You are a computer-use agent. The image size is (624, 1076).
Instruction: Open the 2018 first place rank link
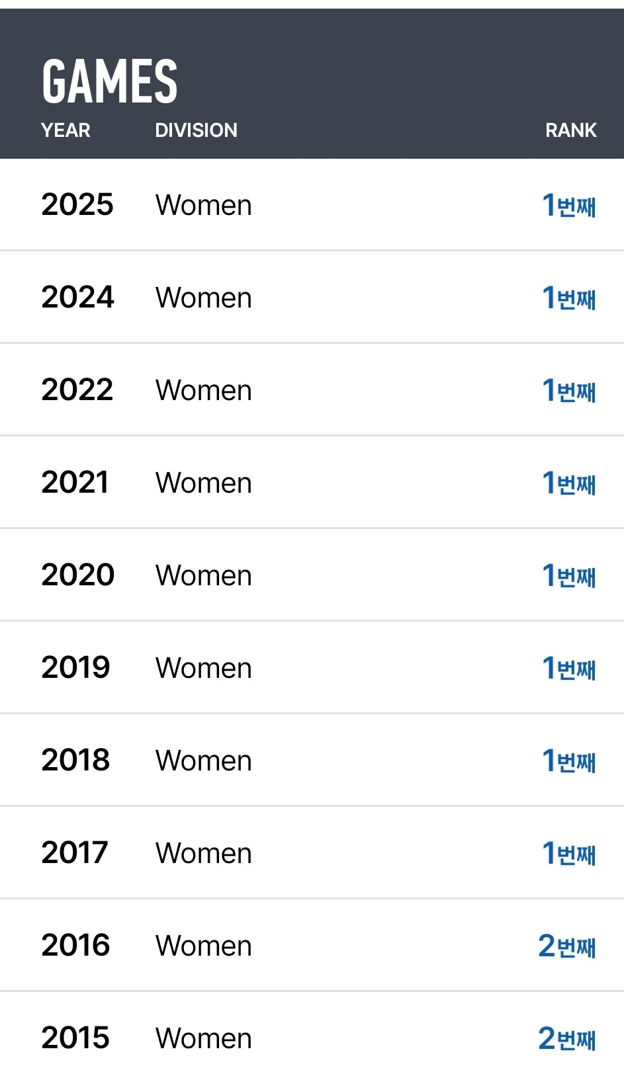pyautogui.click(x=569, y=761)
